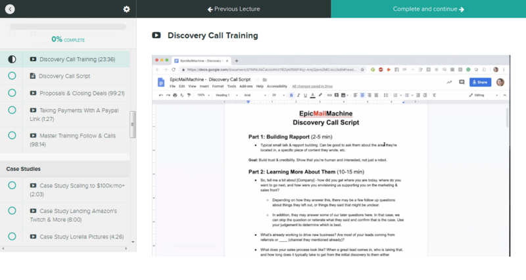Open the text color picker

(x=313, y=95)
